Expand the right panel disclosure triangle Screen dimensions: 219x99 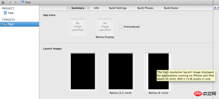point(215,8)
